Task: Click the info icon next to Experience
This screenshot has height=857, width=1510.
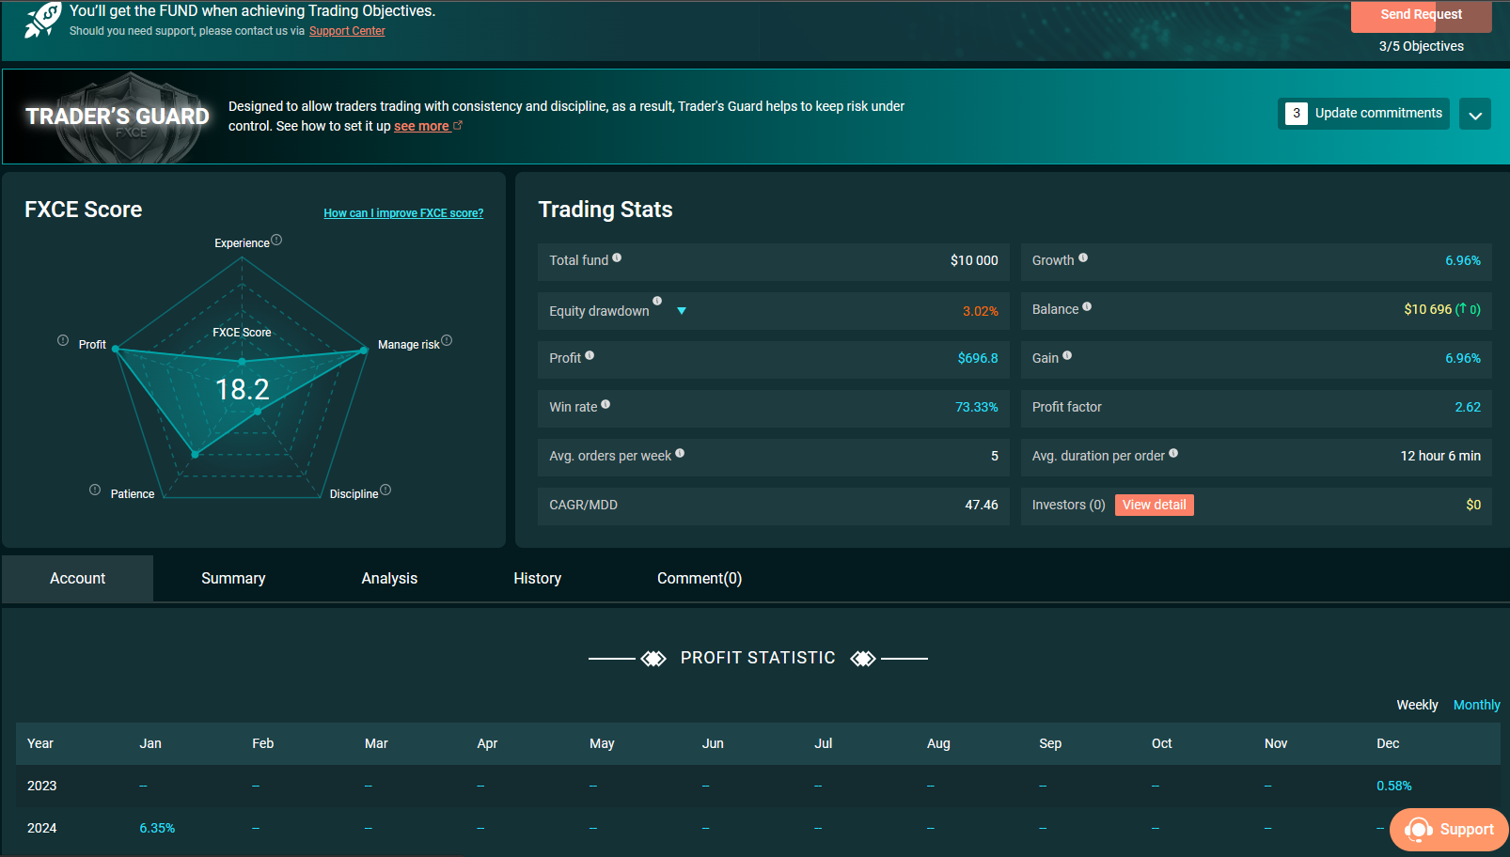Action: coord(276,241)
